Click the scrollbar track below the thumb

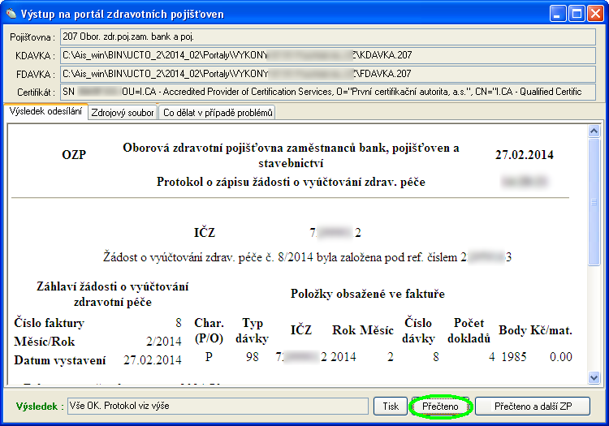594,325
